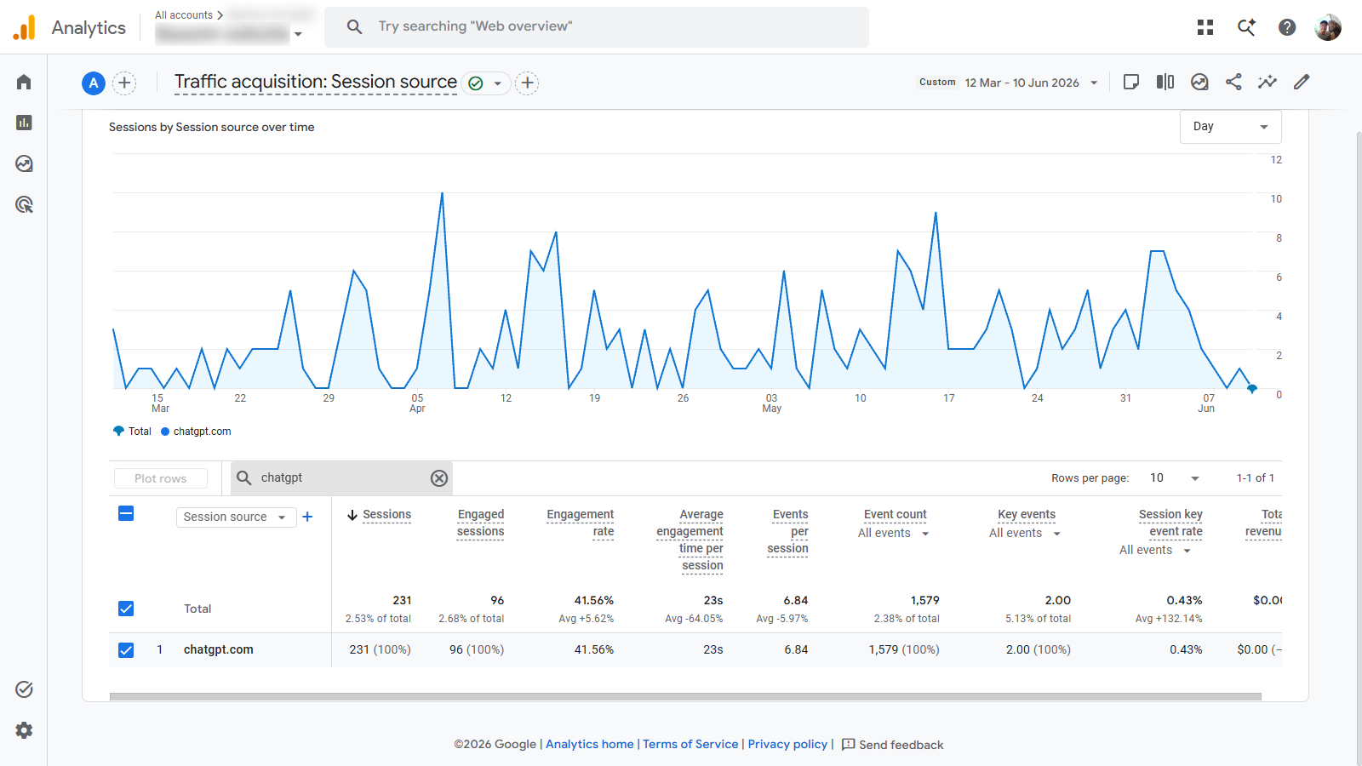Open the insights sparkle search icon
The height and width of the screenshot is (766, 1362).
click(1246, 27)
